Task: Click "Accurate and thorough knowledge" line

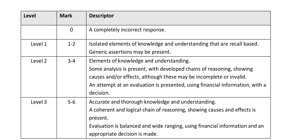Action: 153,102
